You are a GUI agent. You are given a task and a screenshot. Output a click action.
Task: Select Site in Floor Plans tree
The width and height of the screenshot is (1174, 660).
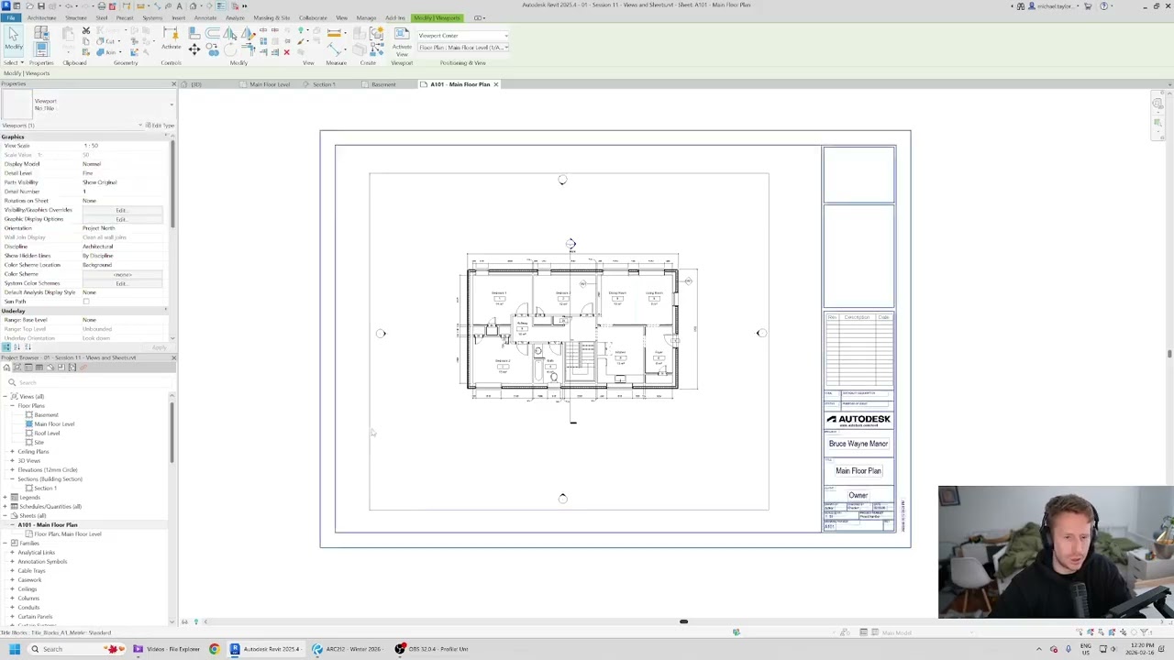tap(39, 442)
